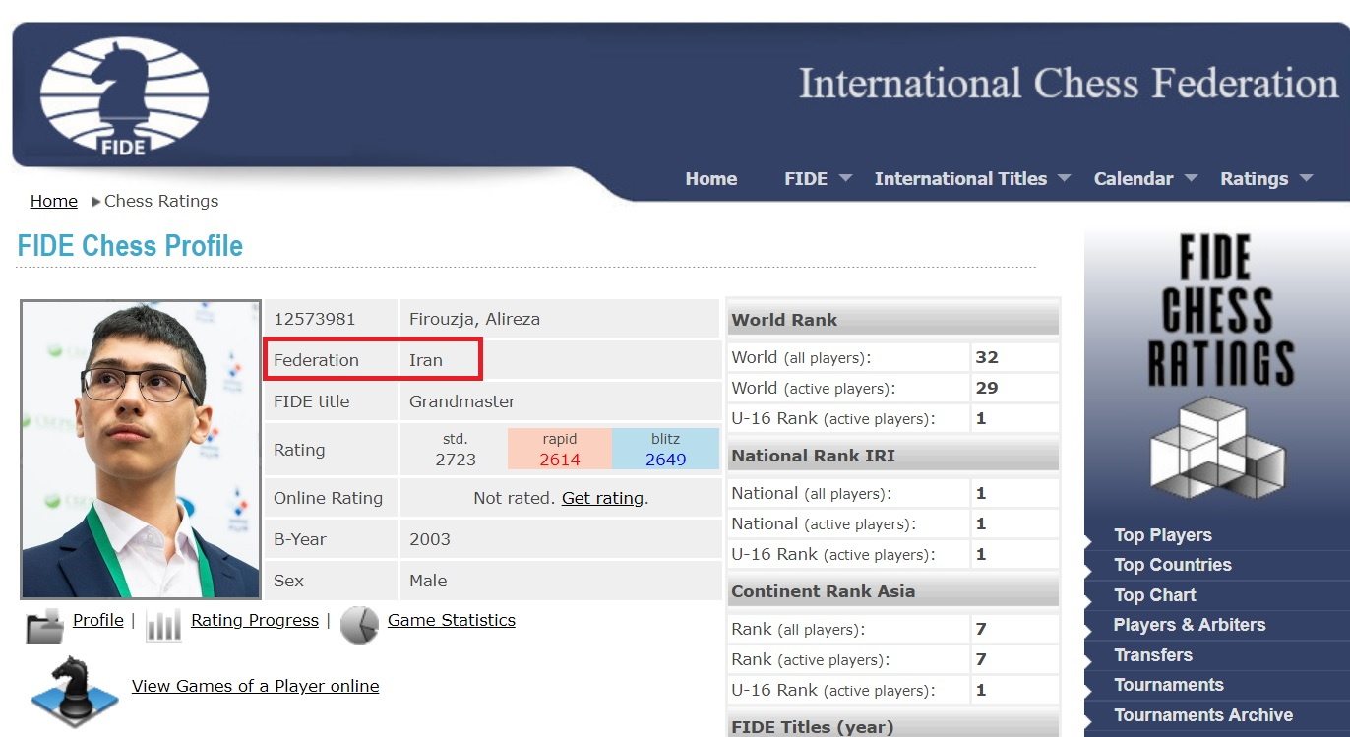1350x737 pixels.
Task: Click the Federation value Iran
Action: 426,360
